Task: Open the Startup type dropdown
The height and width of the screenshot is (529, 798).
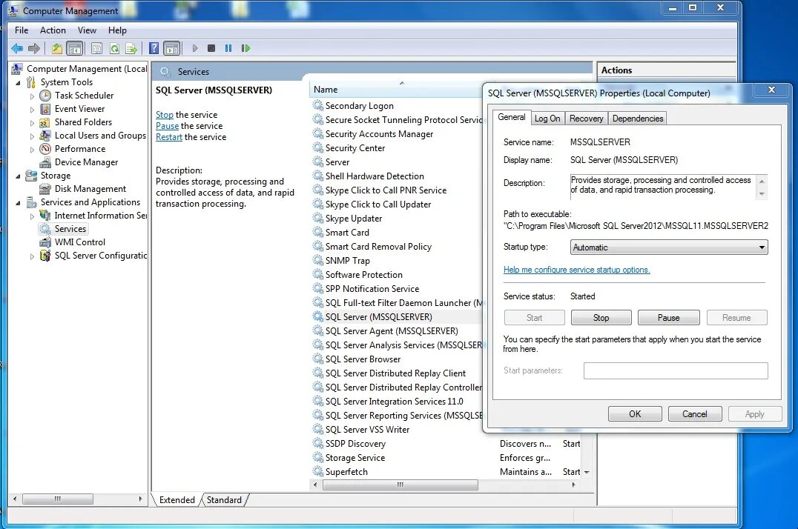Action: point(669,247)
